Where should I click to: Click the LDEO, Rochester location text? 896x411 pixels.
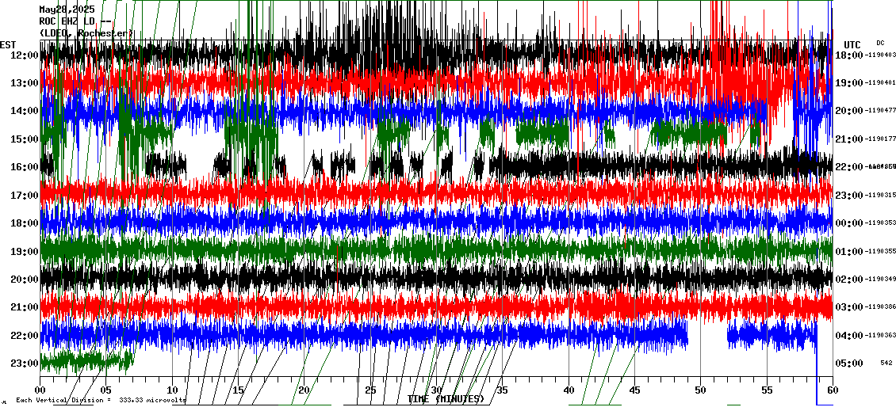click(x=86, y=32)
